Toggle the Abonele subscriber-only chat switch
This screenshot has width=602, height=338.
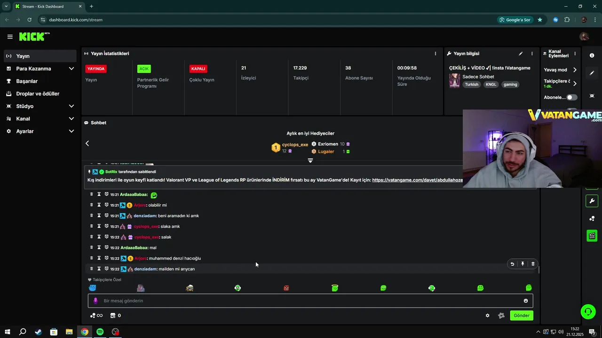(x=572, y=97)
